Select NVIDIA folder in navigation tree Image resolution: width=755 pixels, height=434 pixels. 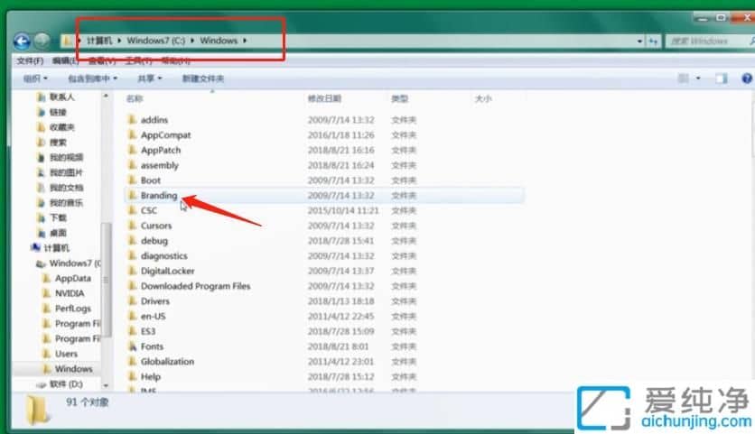pos(70,293)
